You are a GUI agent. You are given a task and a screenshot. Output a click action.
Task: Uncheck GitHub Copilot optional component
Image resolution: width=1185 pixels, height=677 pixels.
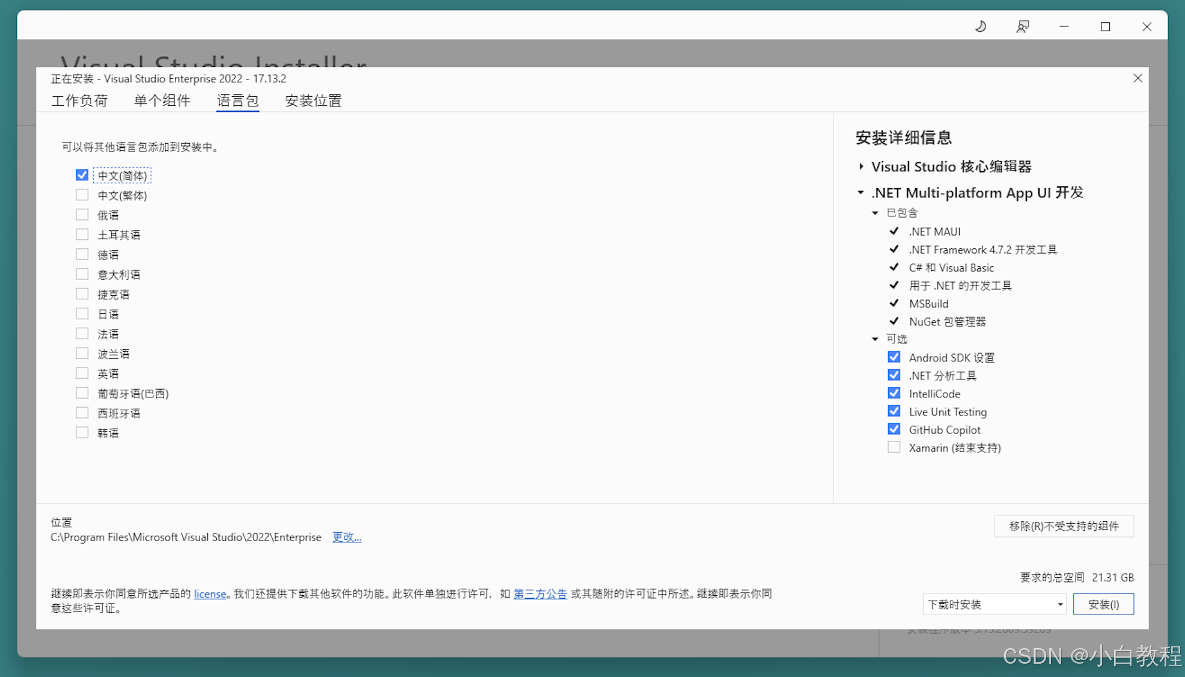point(894,429)
